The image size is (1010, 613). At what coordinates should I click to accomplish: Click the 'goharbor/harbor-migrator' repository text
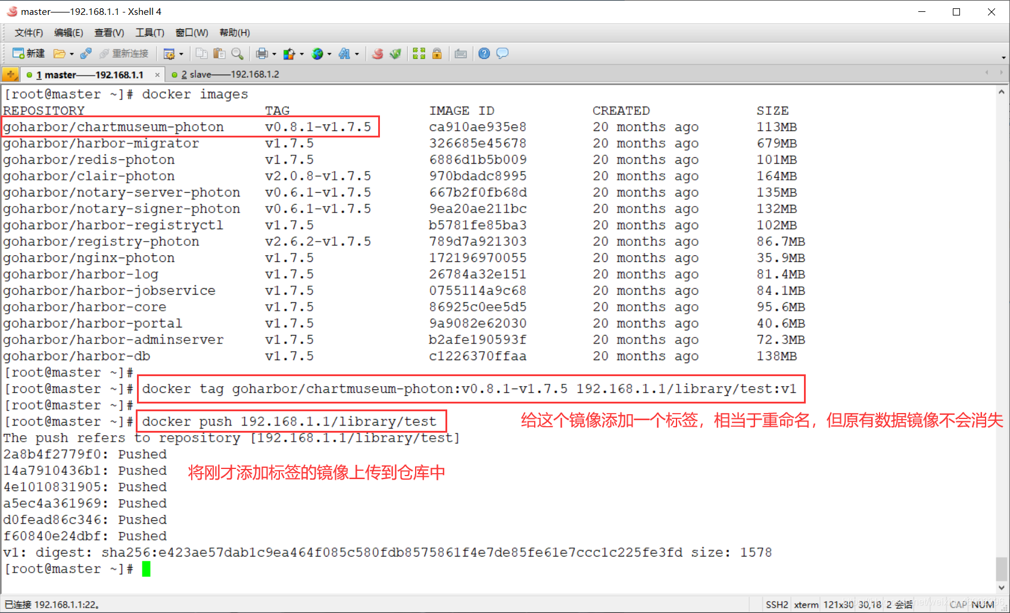click(x=101, y=143)
